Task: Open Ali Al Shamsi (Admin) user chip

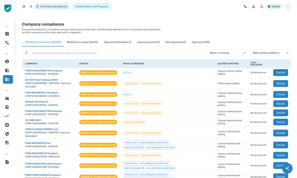Action: [52, 6]
